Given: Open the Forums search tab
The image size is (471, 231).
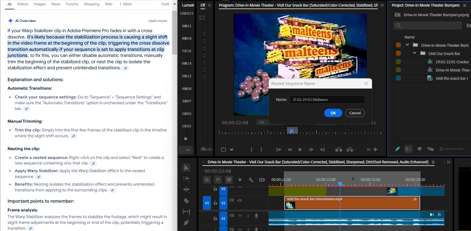Looking at the screenshot, I should (72, 4).
